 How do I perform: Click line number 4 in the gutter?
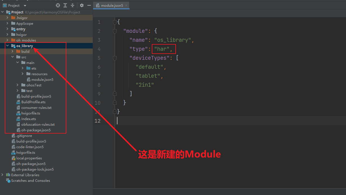pos(99,49)
